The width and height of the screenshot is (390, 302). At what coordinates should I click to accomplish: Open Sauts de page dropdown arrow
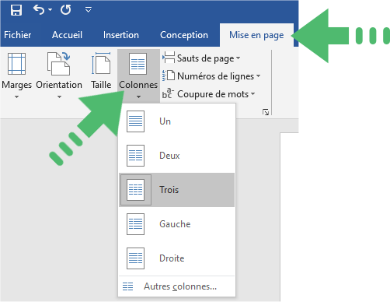(x=238, y=58)
